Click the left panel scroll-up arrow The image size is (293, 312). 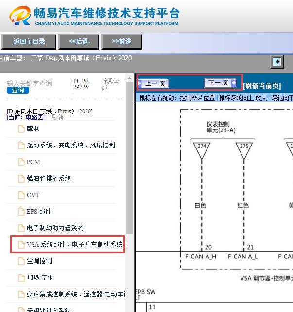[x=130, y=78]
